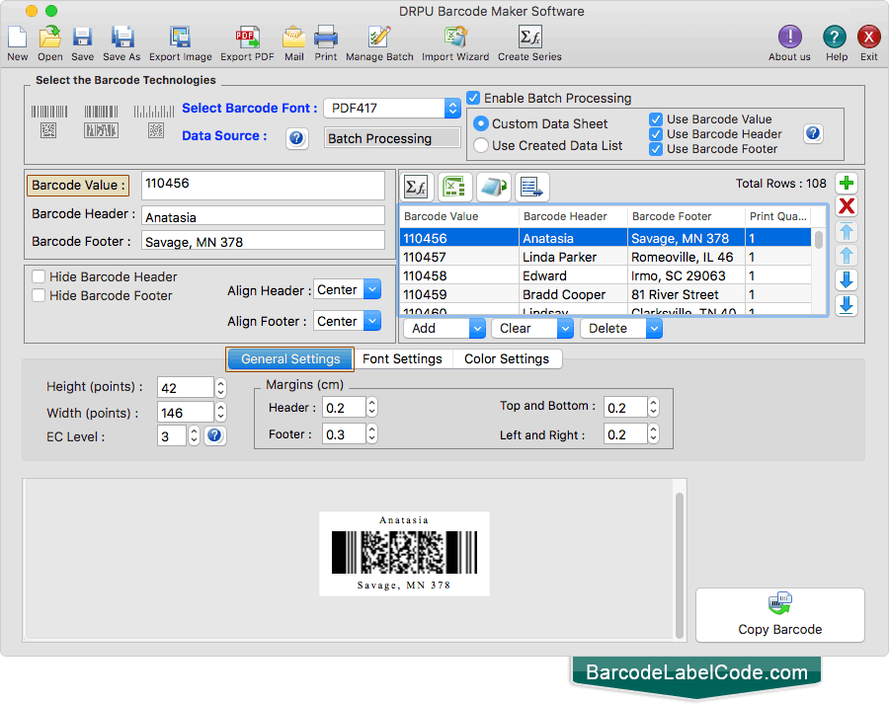The height and width of the screenshot is (704, 889).
Task: Select the Edward cell in the table
Action: [x=573, y=276]
